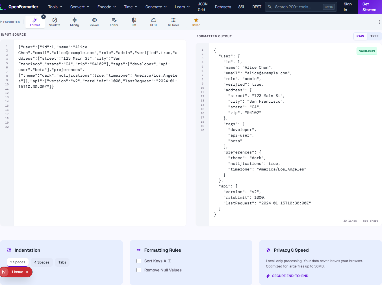Click the Privacy & Speed heading
This screenshot has height=285, width=382.
(291, 250)
